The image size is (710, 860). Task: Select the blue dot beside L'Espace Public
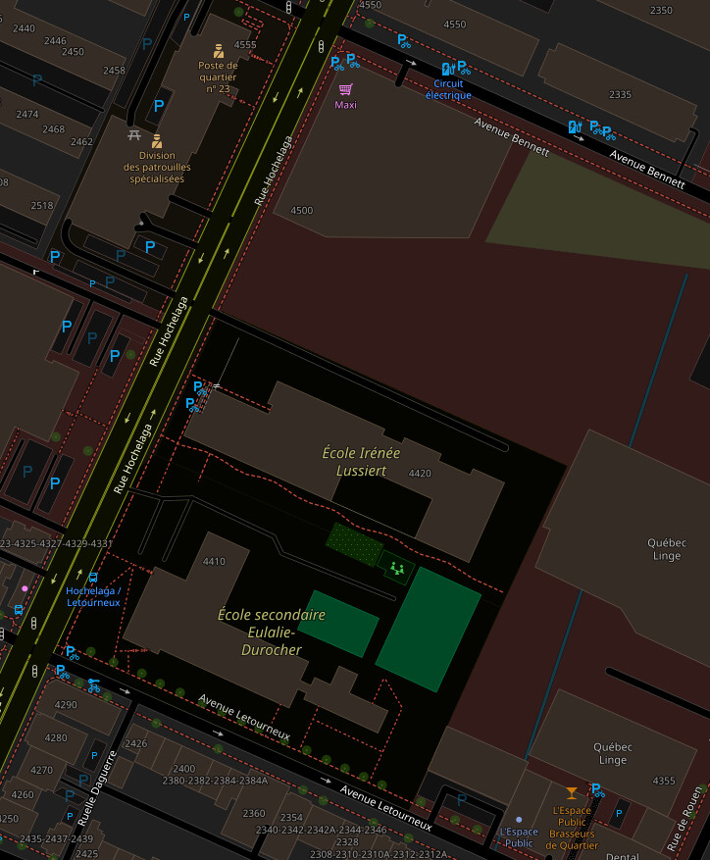click(x=519, y=819)
